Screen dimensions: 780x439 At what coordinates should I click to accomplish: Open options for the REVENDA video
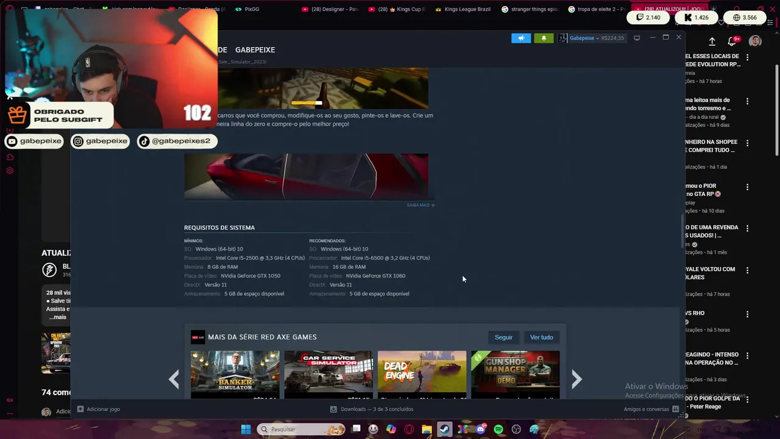click(747, 229)
